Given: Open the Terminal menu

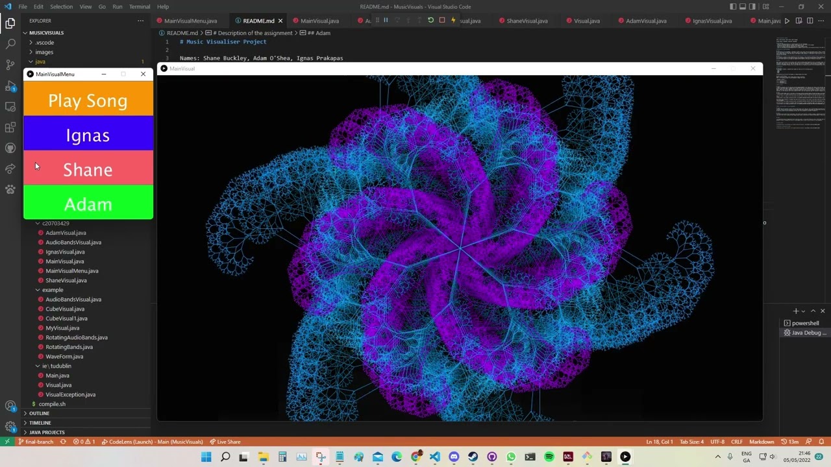Looking at the screenshot, I should click(140, 6).
